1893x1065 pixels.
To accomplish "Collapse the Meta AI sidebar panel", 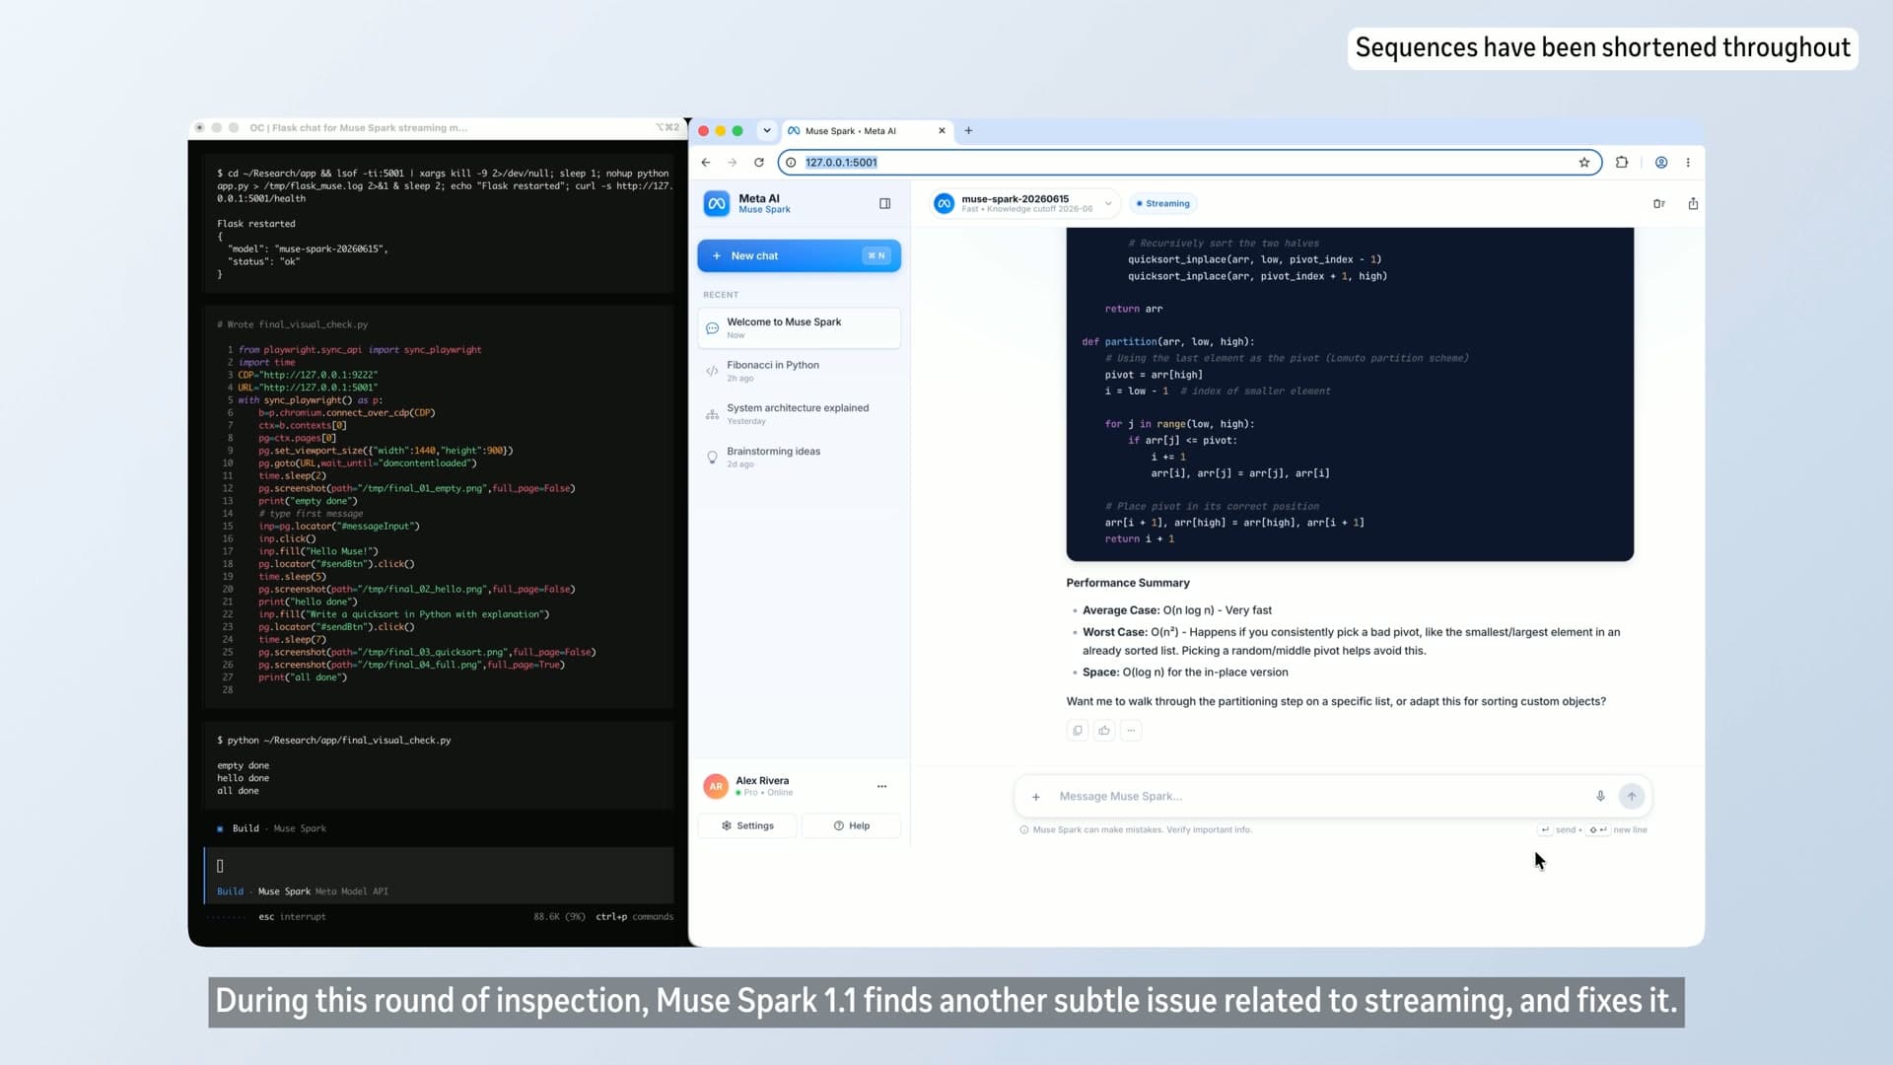I will (884, 204).
